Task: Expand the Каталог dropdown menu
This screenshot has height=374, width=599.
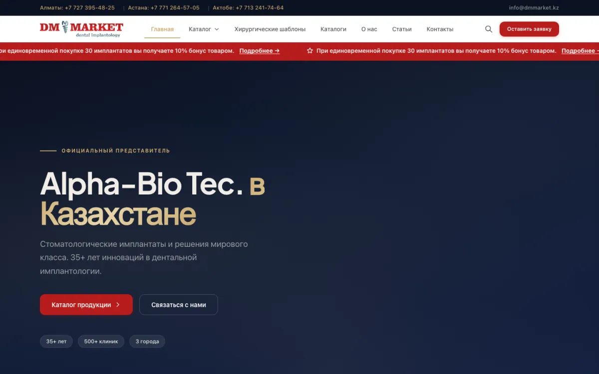Action: [204, 29]
